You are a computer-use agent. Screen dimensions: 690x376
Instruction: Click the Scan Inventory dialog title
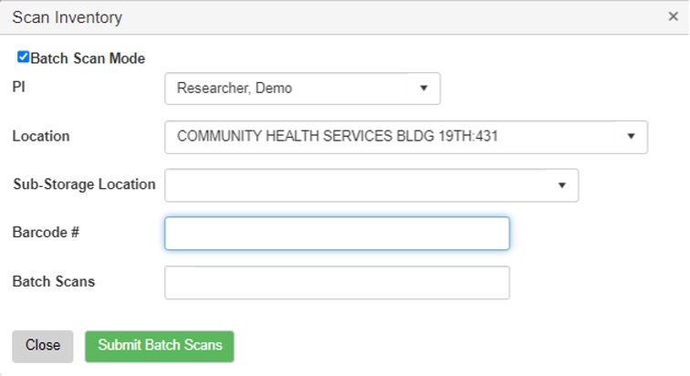tap(67, 17)
